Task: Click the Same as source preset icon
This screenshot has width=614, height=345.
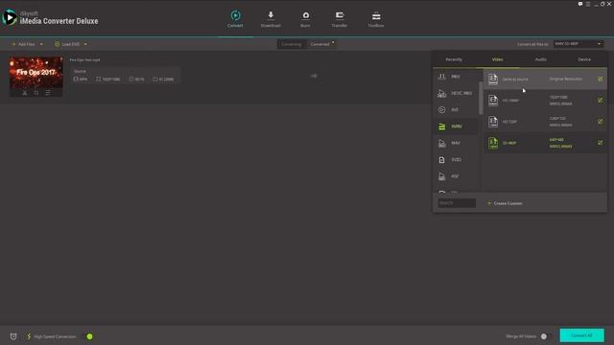Action: click(x=493, y=79)
